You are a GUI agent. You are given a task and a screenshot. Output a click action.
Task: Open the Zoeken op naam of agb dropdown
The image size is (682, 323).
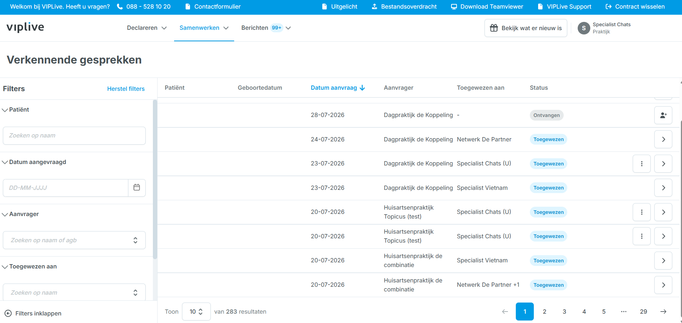[x=74, y=240]
